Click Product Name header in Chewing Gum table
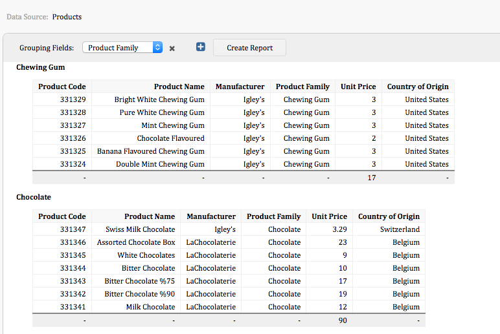Image resolution: width=500 pixels, height=334 pixels. 179,87
